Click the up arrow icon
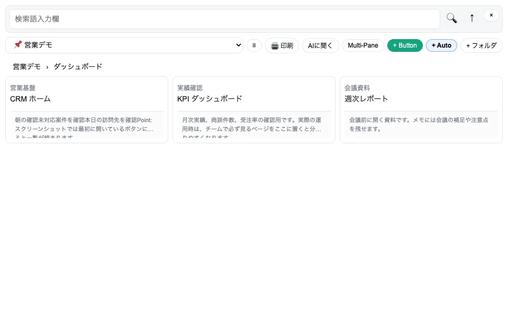The image size is (508, 312). click(x=471, y=18)
